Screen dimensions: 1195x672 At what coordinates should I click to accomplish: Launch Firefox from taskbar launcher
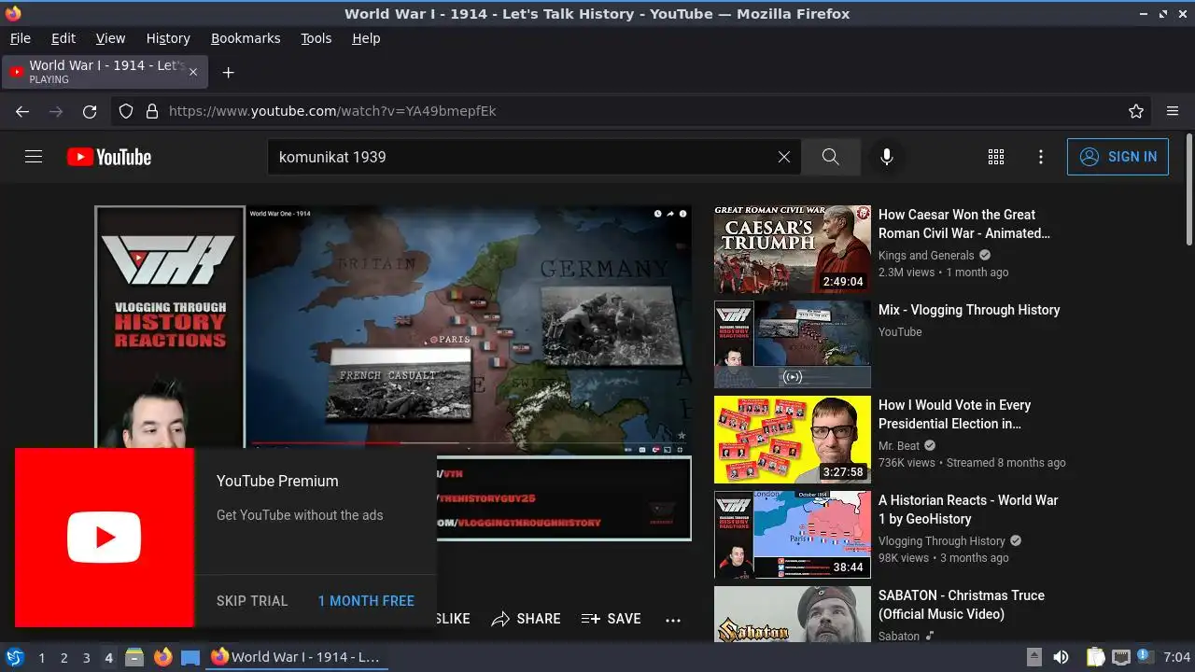coord(162,657)
